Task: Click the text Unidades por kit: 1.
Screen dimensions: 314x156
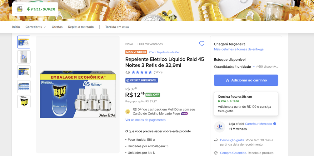Action: coord(141,153)
